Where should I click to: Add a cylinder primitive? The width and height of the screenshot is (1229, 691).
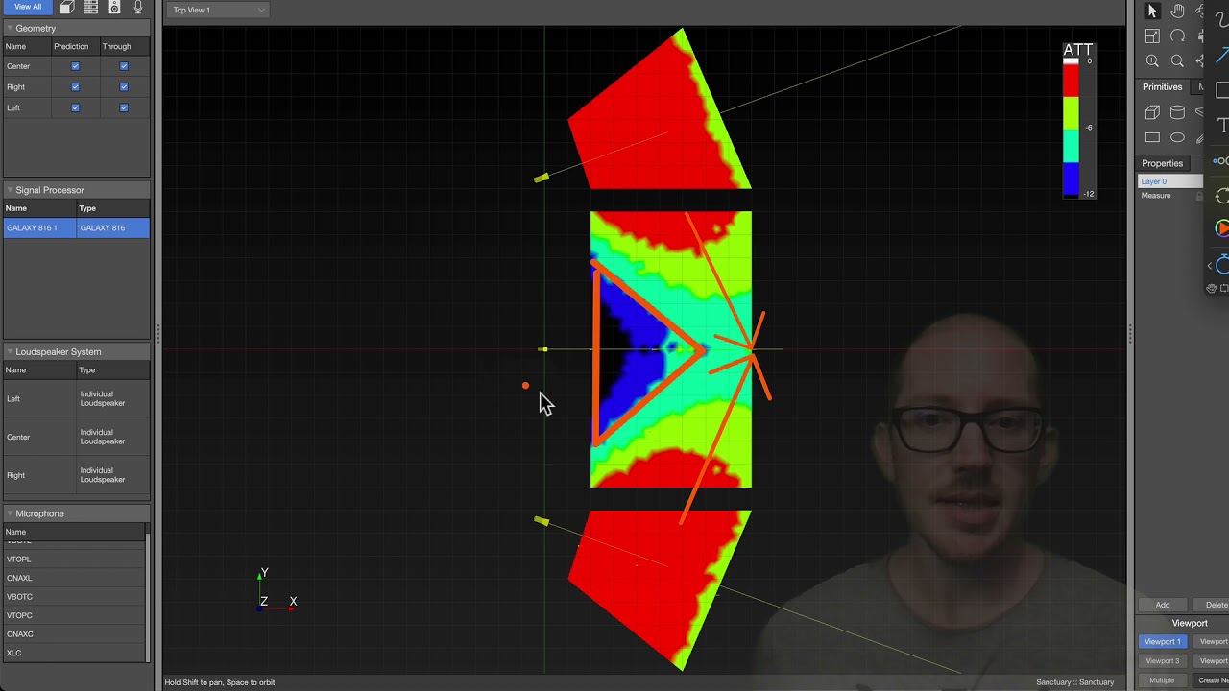1177,112
